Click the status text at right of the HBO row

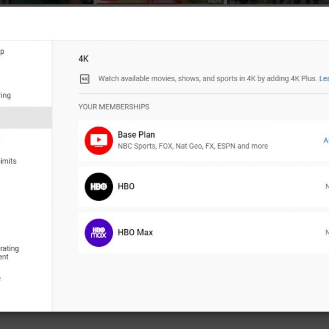pos(326,186)
